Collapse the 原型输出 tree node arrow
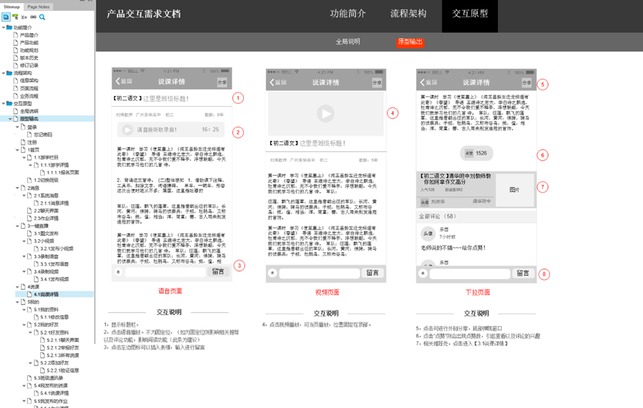Image resolution: width=643 pixels, height=408 pixels. 10,119
